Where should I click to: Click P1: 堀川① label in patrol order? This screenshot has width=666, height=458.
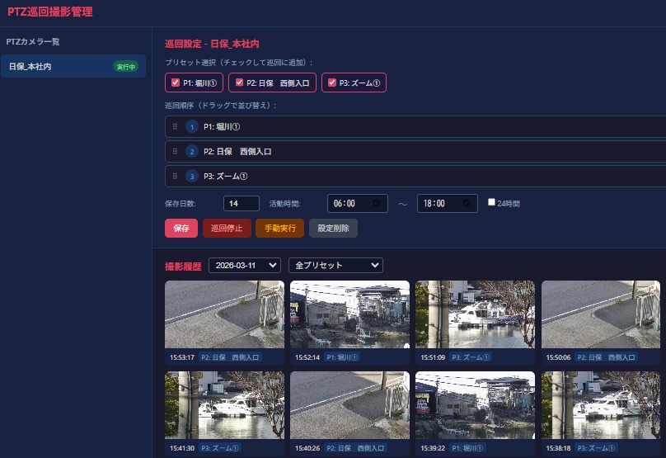pos(222,127)
